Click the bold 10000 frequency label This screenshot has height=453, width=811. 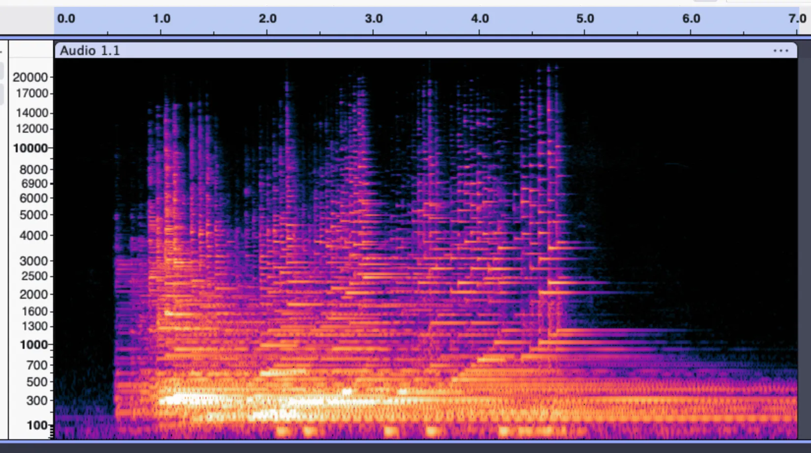(30, 148)
